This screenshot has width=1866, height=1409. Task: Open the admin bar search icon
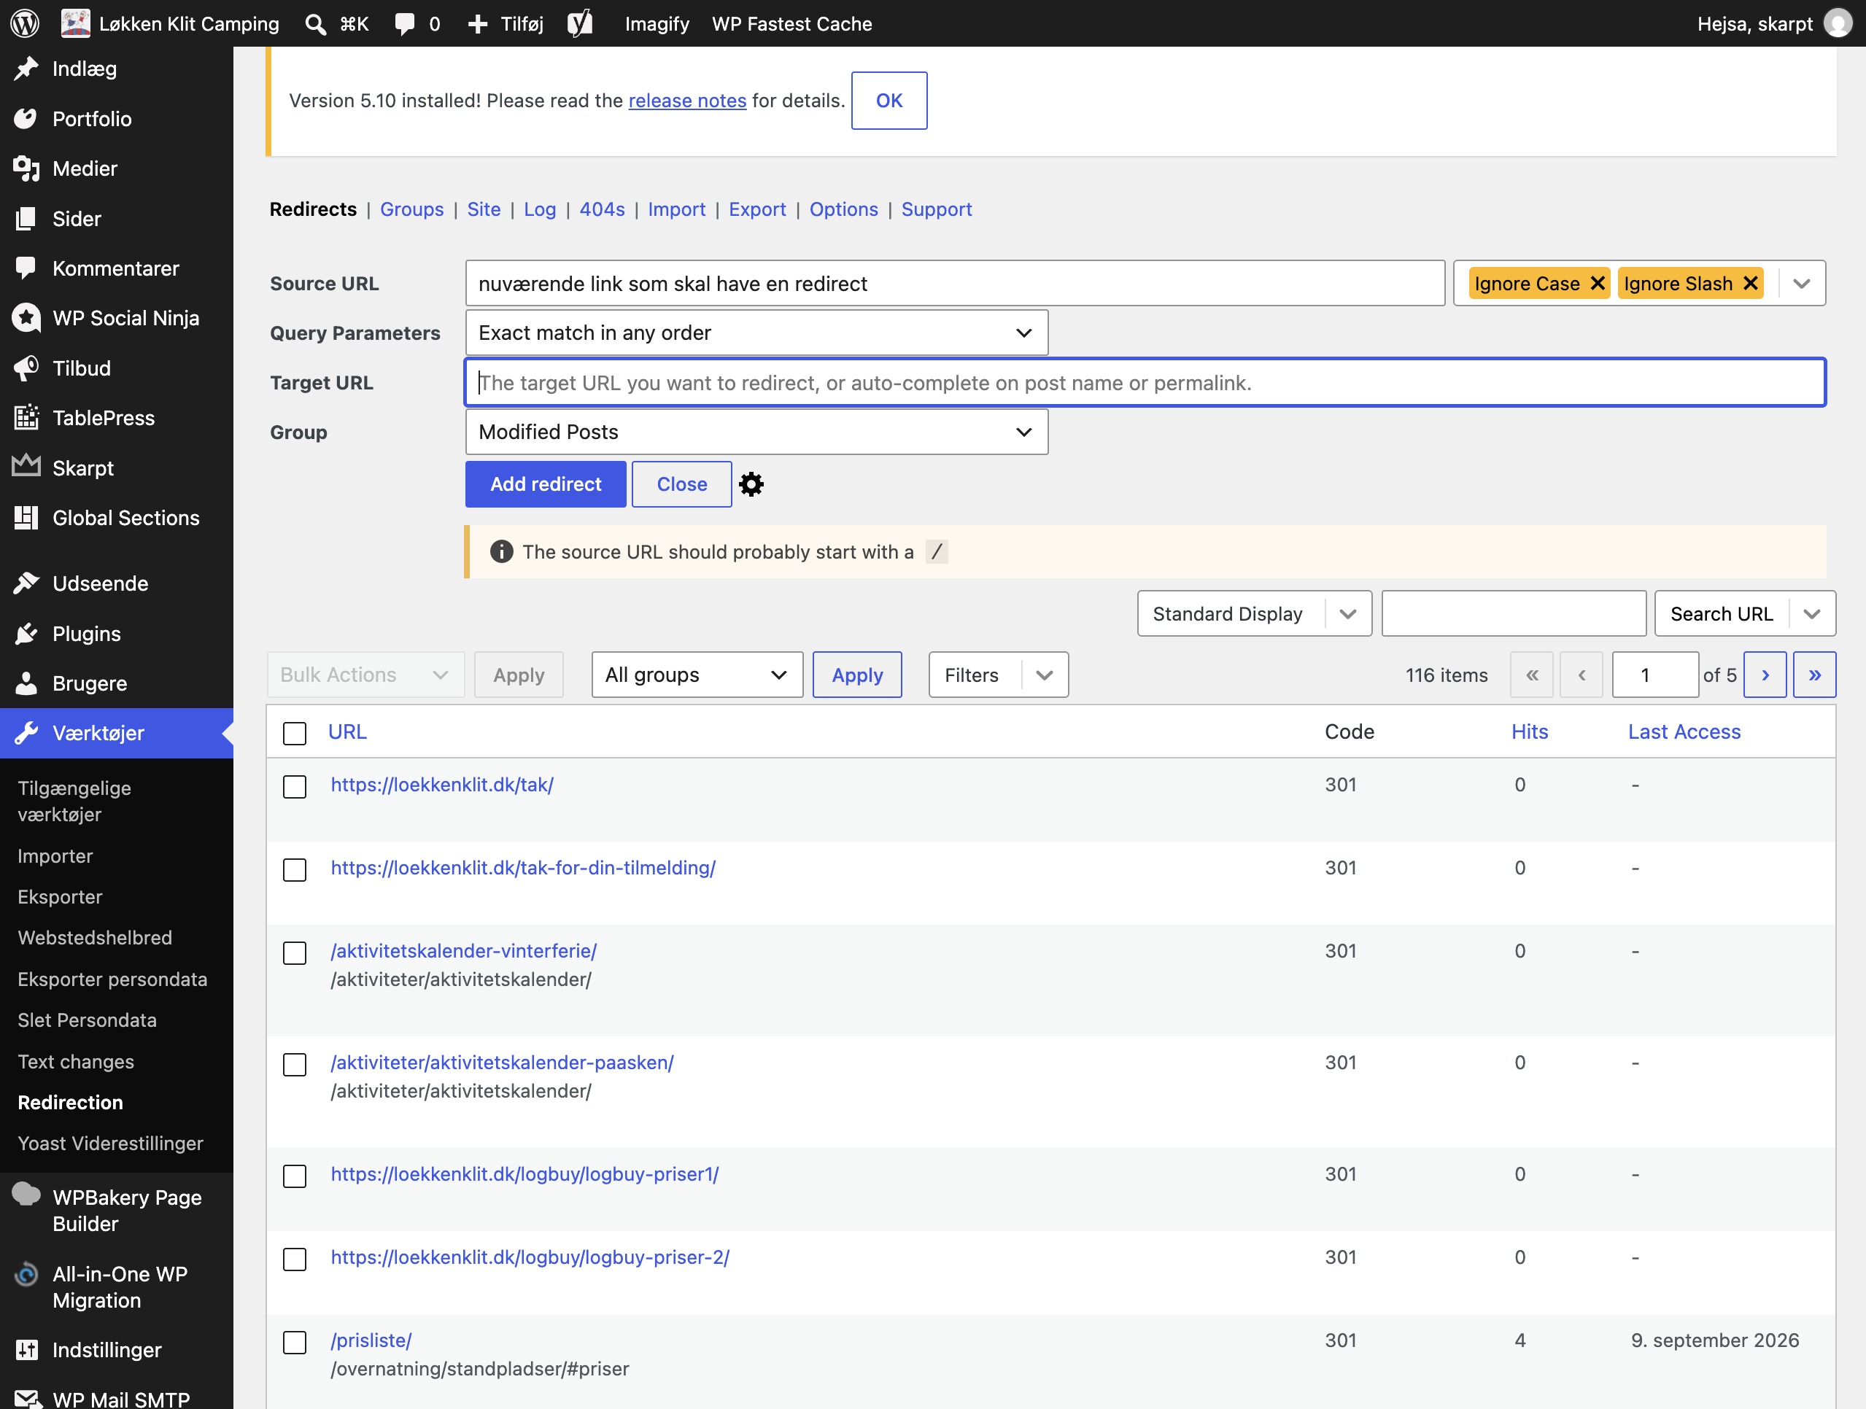point(316,23)
